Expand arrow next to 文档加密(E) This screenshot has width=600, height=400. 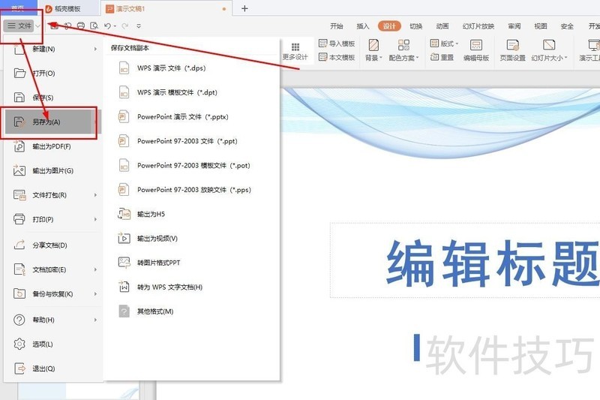[x=95, y=269]
